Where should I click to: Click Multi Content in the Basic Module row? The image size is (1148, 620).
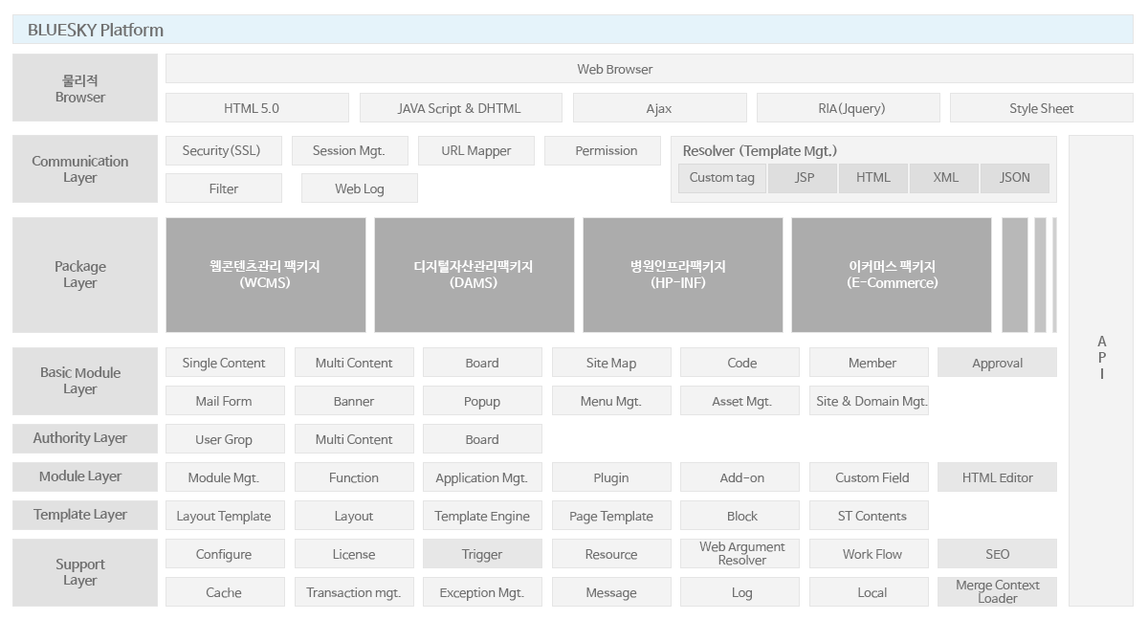pos(354,363)
